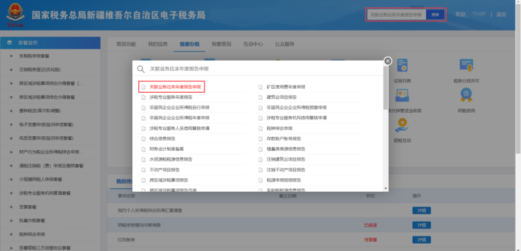The width and height of the screenshot is (521, 251).
Task: Click document icon beside 税种综合申报 in the results
Action: (x=260, y=128)
